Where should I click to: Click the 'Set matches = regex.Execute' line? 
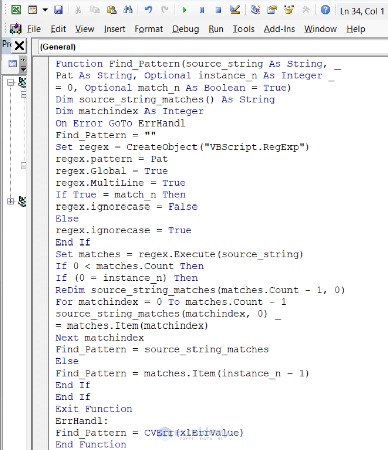tap(179, 254)
